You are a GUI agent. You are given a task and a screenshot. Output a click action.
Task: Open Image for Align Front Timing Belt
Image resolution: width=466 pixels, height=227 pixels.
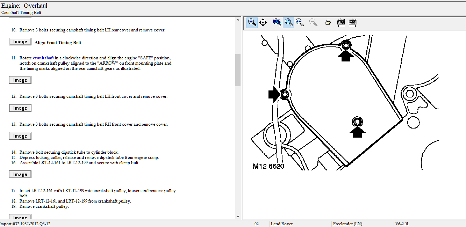(x=20, y=42)
